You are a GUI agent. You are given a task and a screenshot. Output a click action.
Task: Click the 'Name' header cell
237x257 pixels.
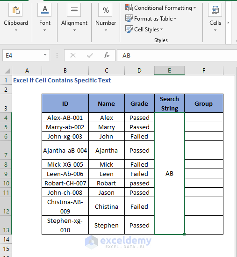point(107,103)
